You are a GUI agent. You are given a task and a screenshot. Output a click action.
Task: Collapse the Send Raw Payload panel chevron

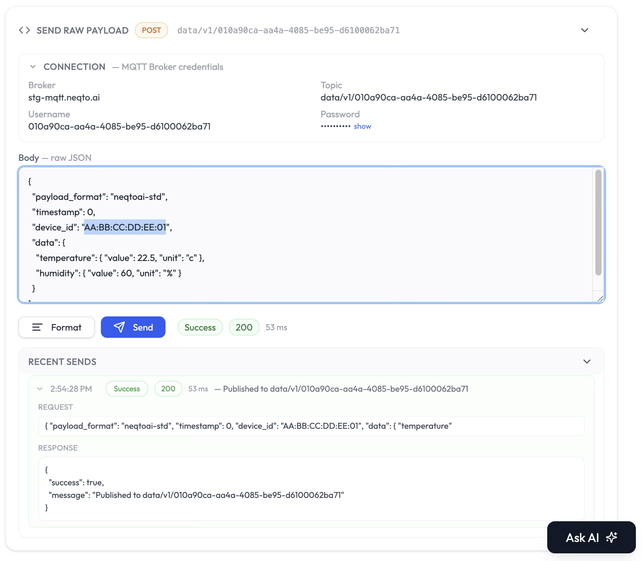[x=584, y=30]
